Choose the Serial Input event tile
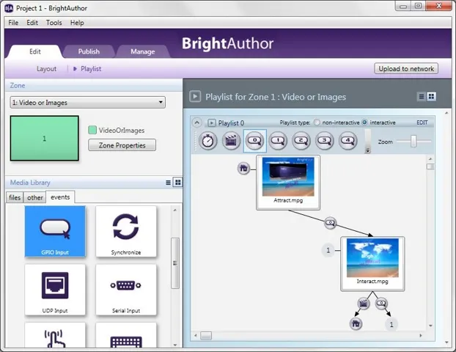Screen dimensions: 456x352 point(126,290)
